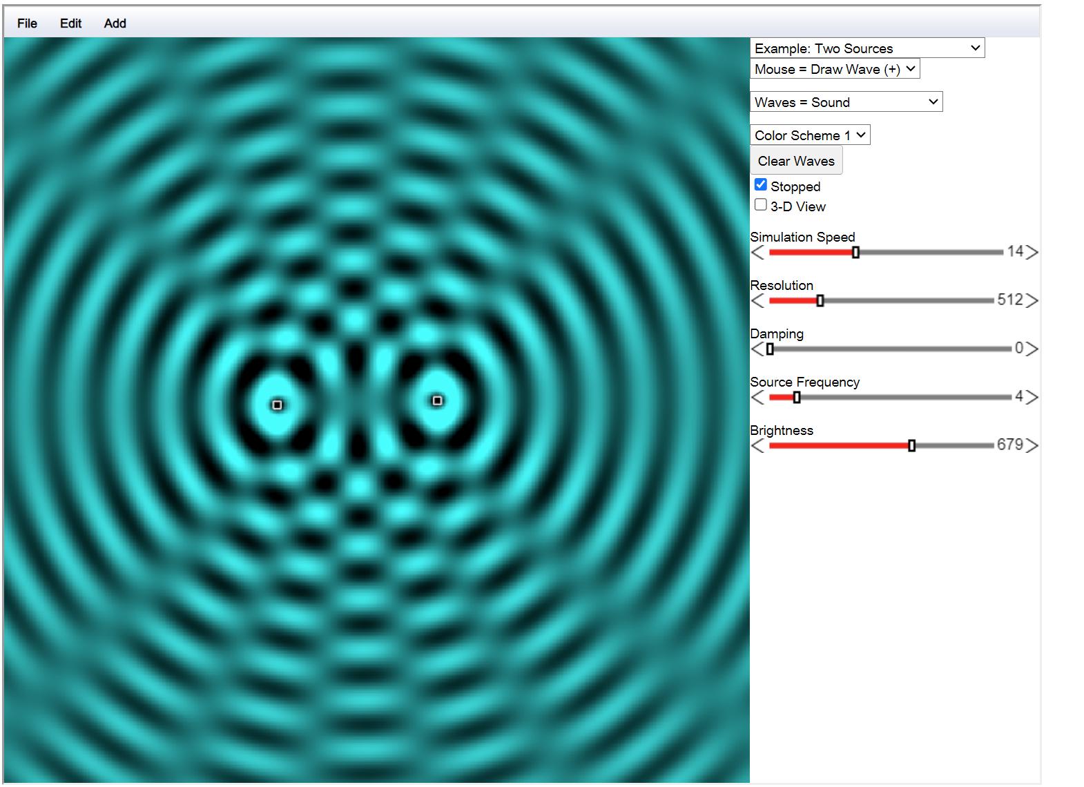Open the Color Scheme 1 dropdown
This screenshot has height=787, width=1084.
[x=810, y=135]
